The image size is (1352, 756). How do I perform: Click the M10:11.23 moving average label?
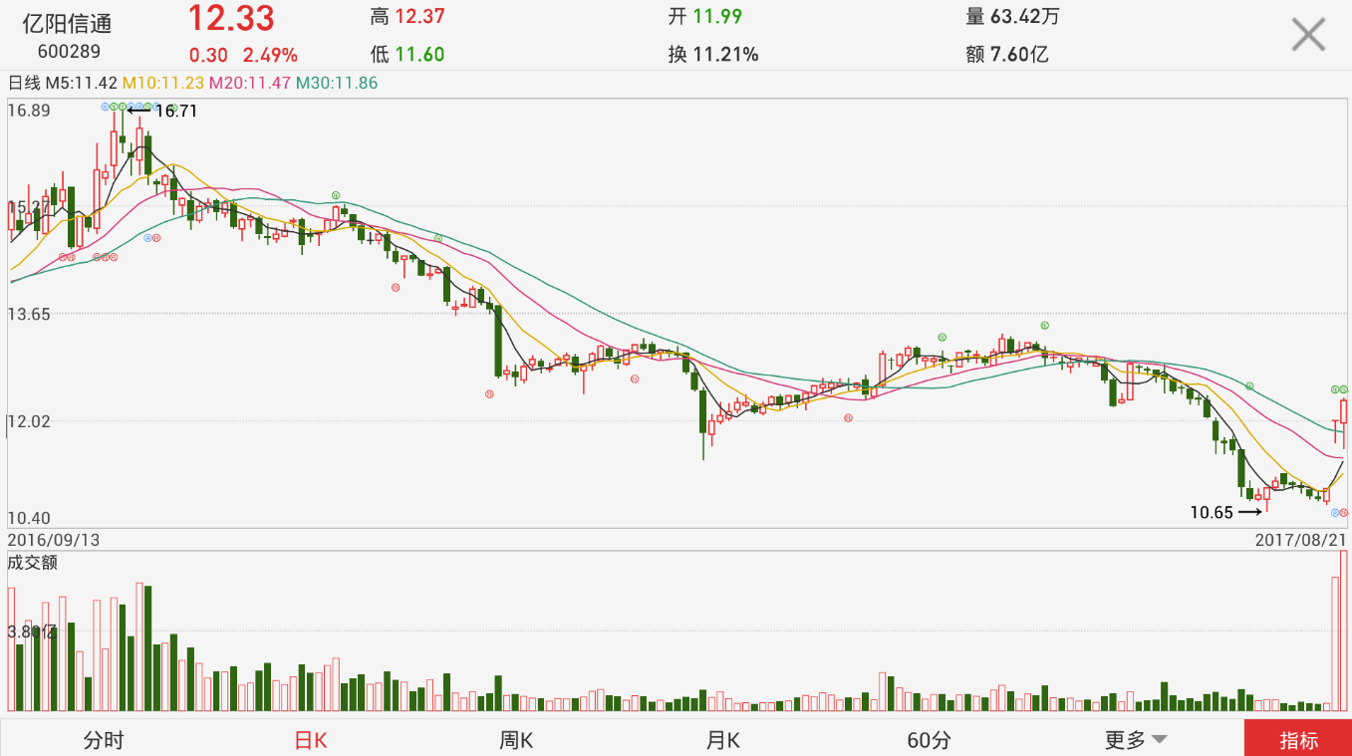[x=162, y=83]
